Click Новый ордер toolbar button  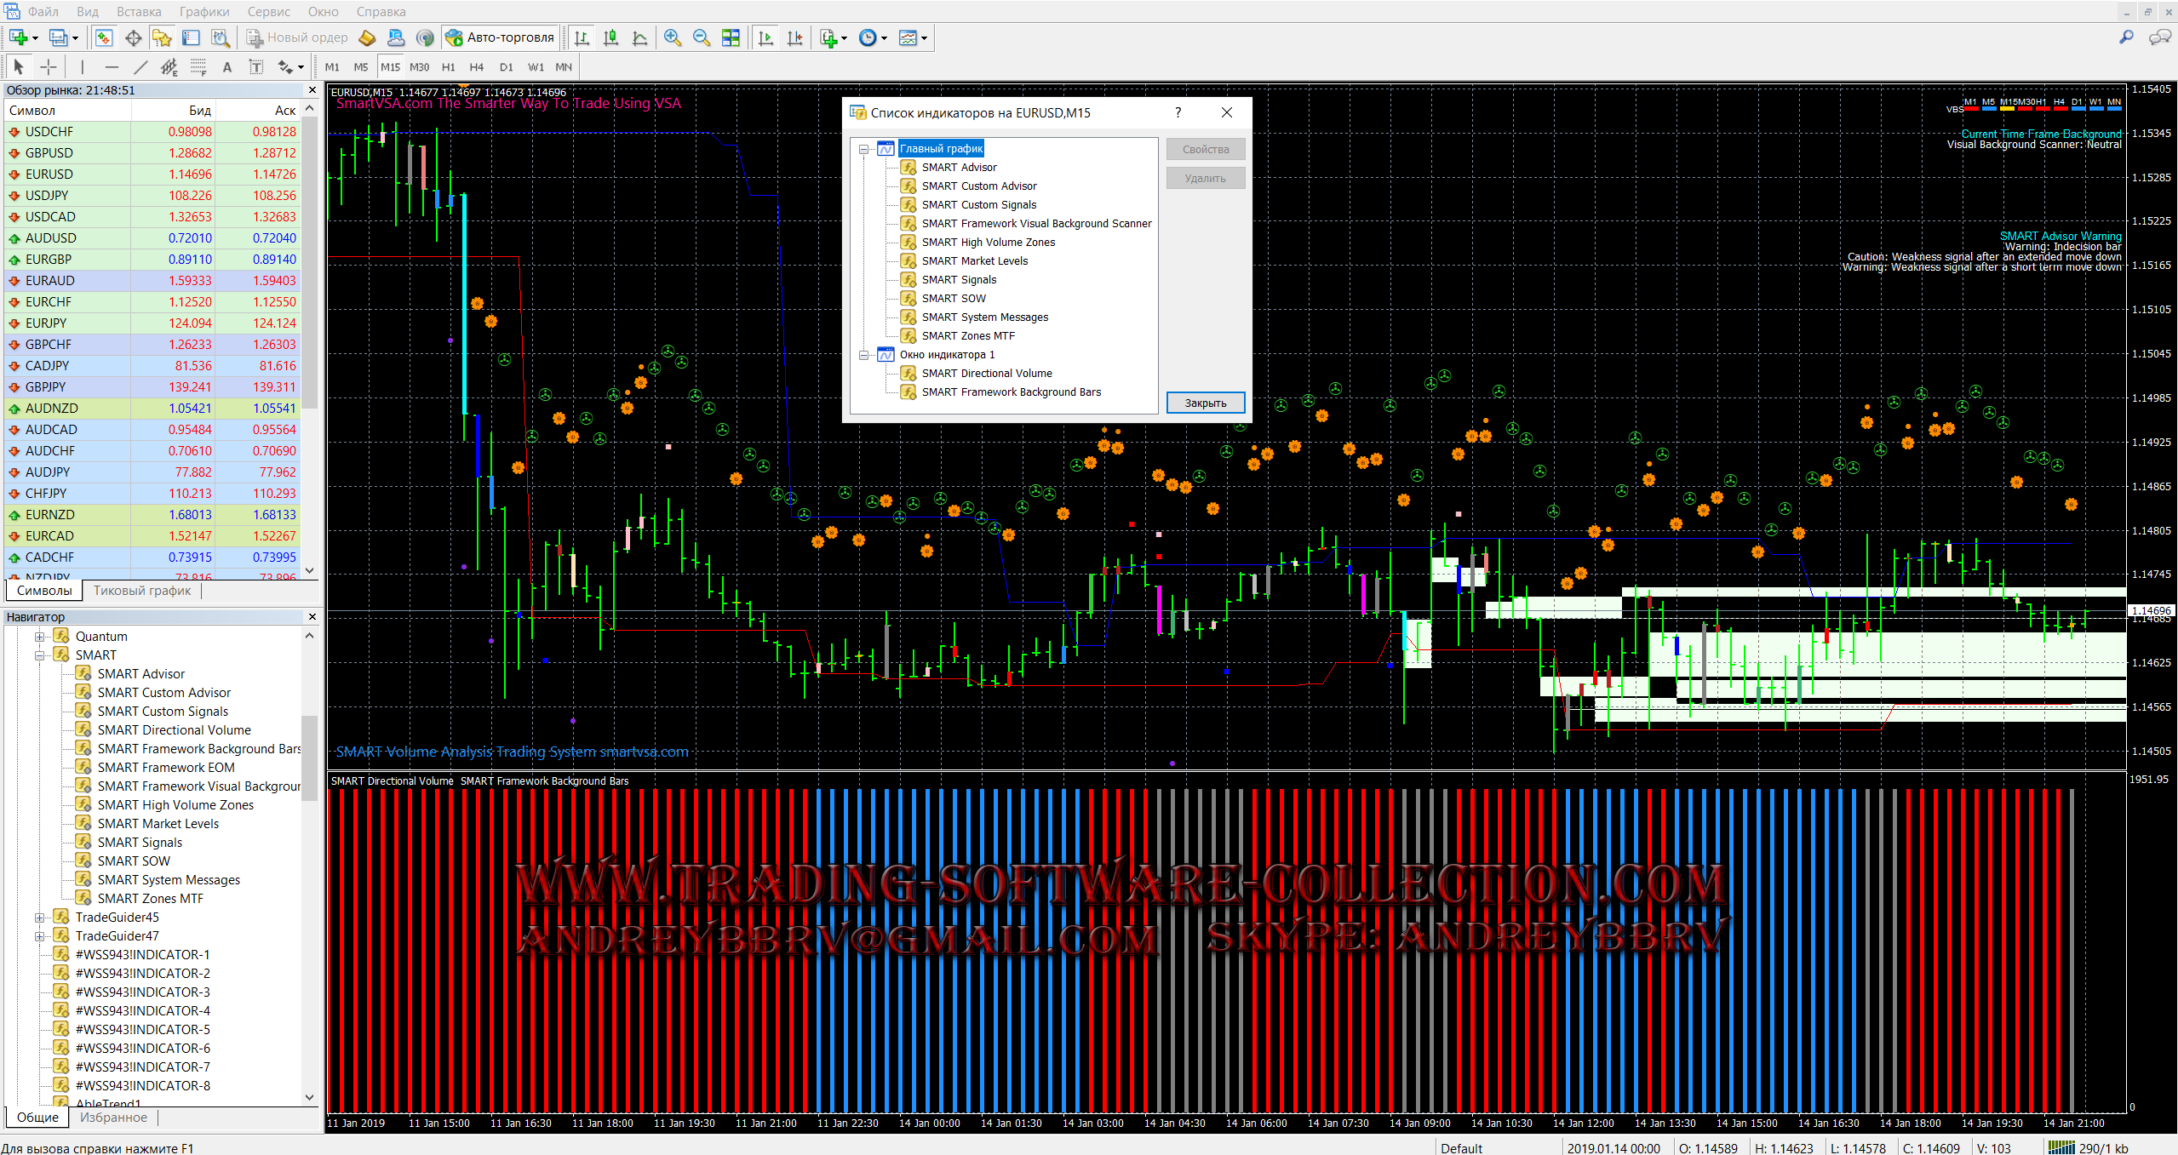pos(297,37)
